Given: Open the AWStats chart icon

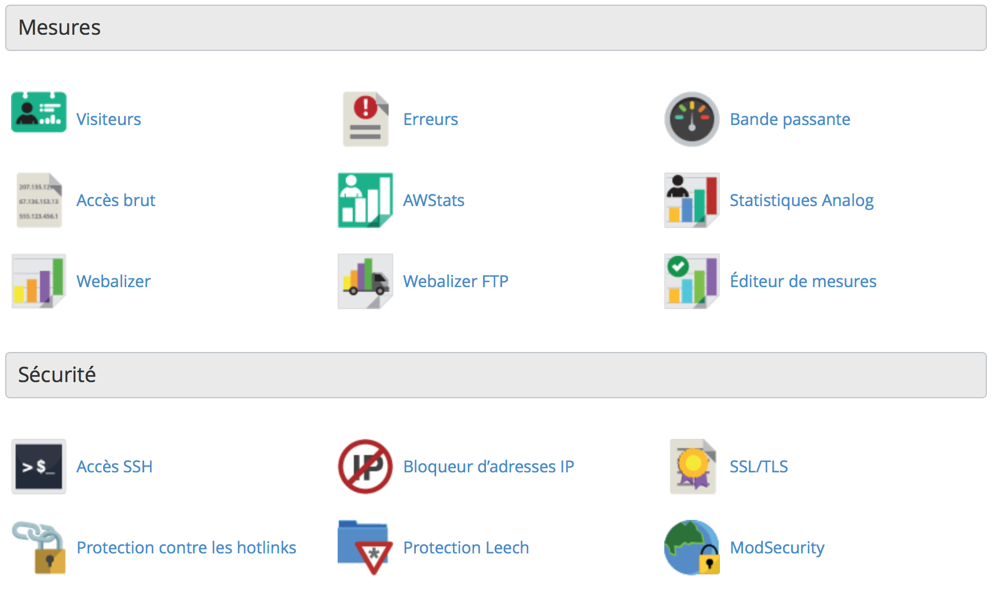Looking at the screenshot, I should [365, 200].
